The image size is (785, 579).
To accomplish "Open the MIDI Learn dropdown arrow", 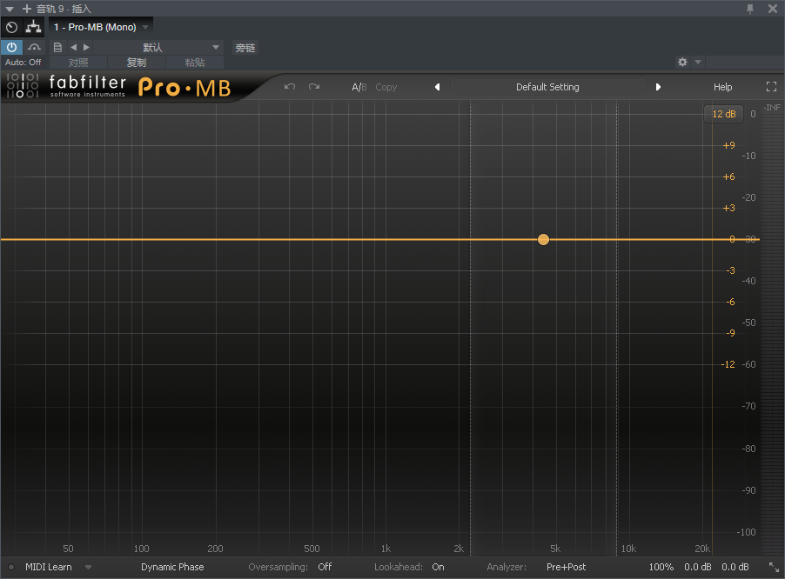I will click(x=88, y=567).
